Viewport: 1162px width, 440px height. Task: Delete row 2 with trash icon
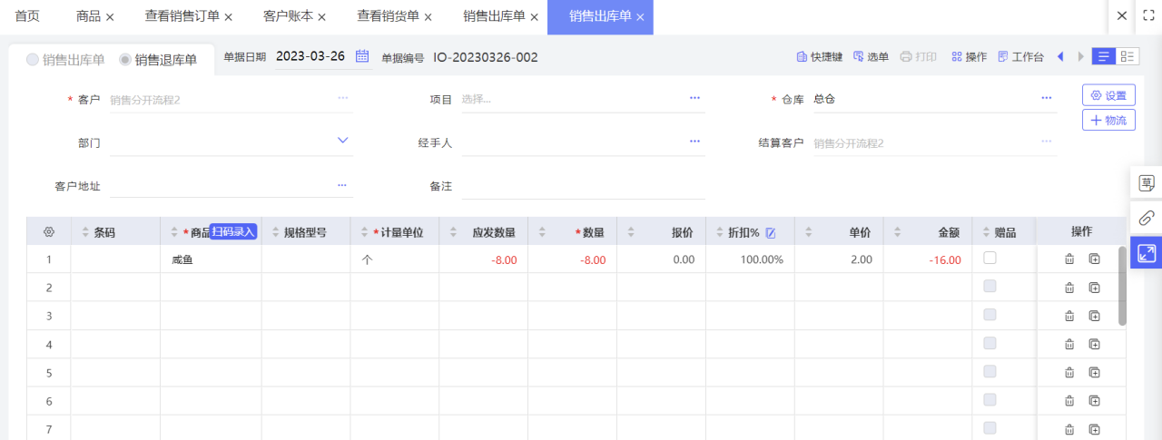(1069, 288)
